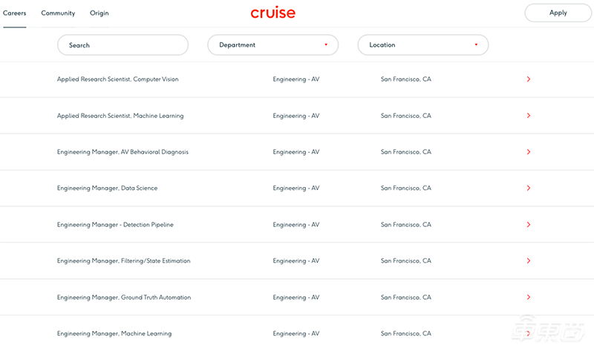The height and width of the screenshot is (351, 594).
Task: Open Engineering Manager - Detection Pipeline listing
Action: tap(115, 225)
